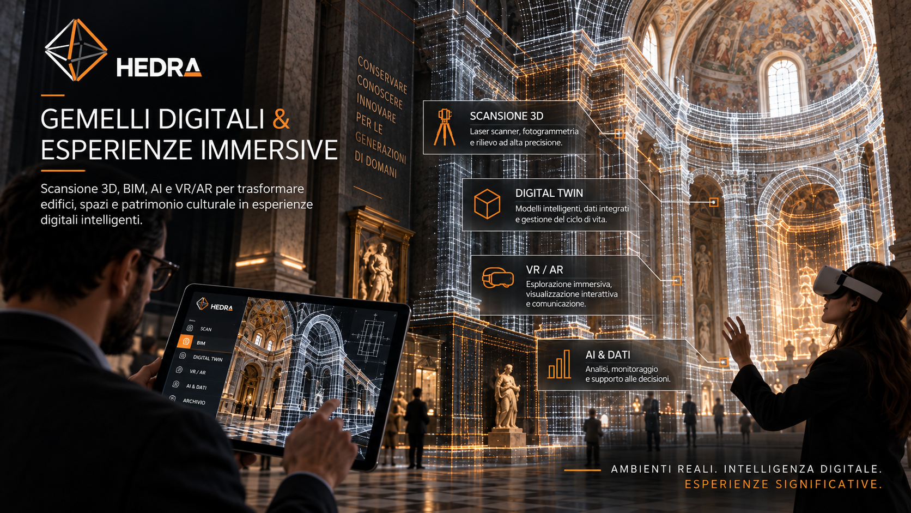
Task: Click the orange anchor marker of Scansione 3D callout
Action: (619, 134)
